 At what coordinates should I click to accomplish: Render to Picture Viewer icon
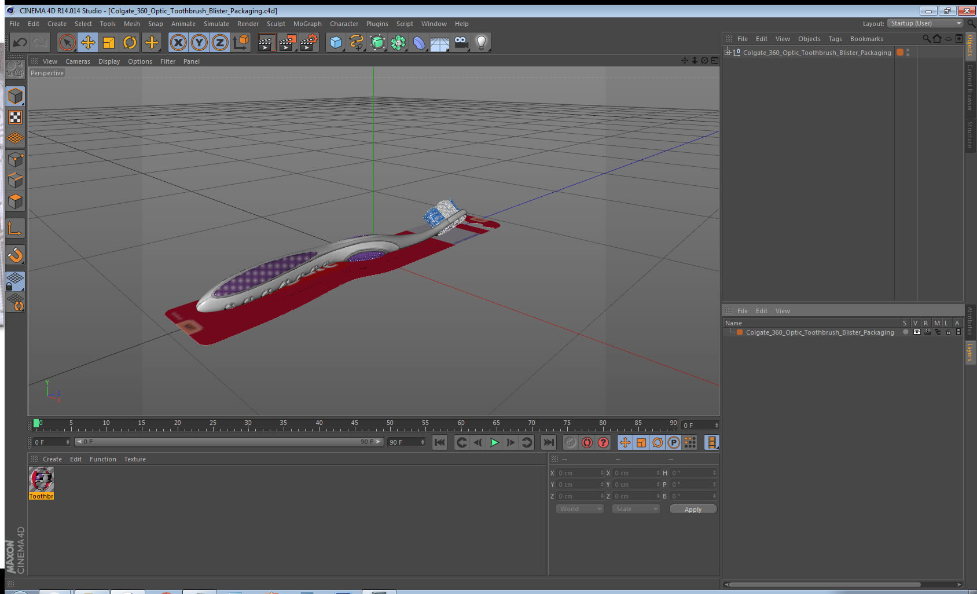288,42
